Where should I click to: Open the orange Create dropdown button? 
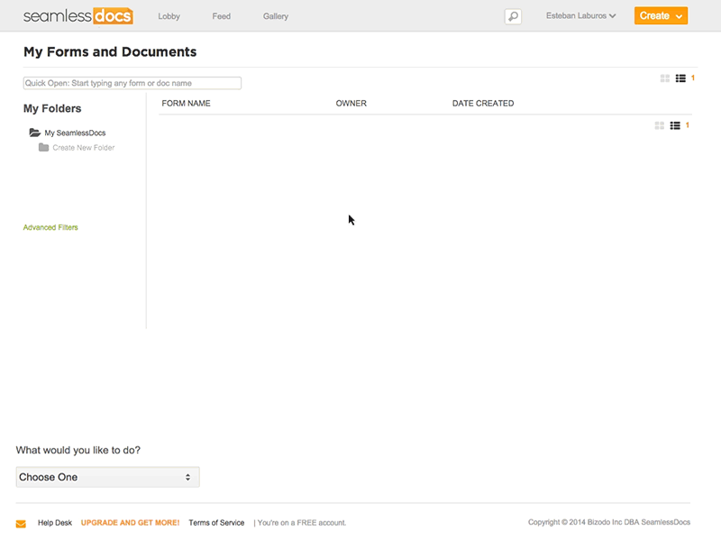(x=661, y=16)
